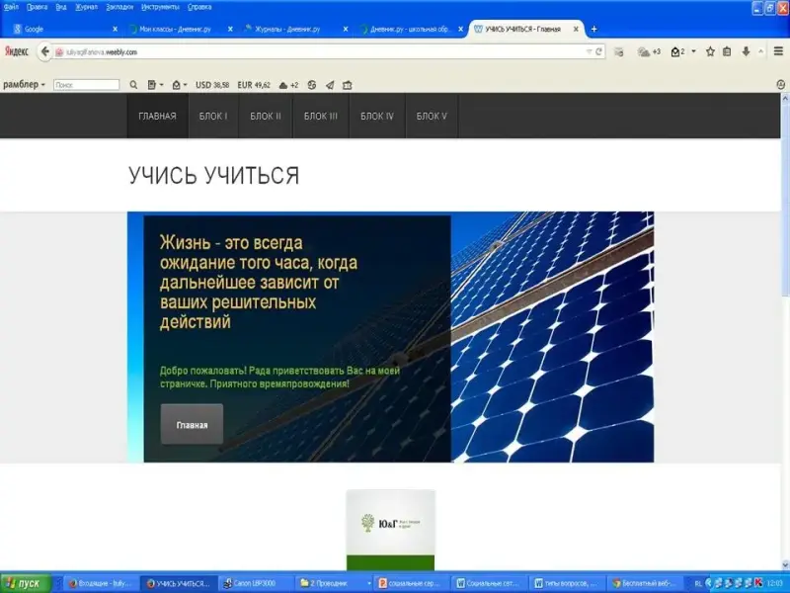
Task: Switch to the Журналы - Дневник.ру tab
Action: [286, 30]
